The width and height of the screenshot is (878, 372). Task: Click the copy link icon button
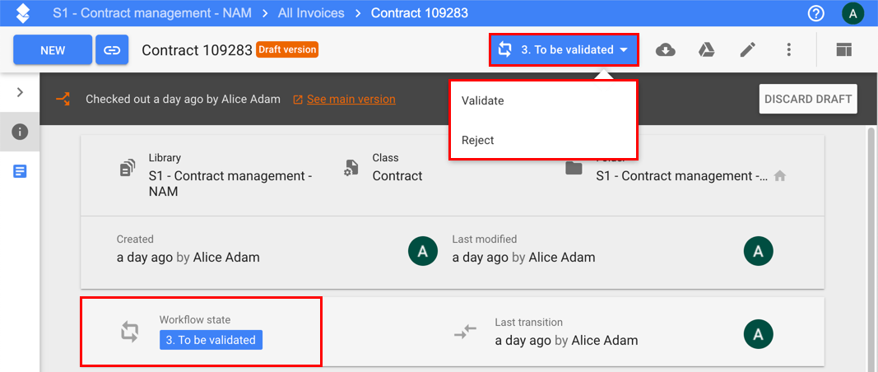[111, 50]
